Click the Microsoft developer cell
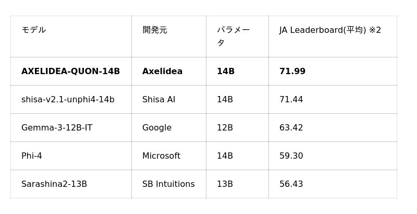The width and height of the screenshot is (417, 214). pyautogui.click(x=161, y=156)
